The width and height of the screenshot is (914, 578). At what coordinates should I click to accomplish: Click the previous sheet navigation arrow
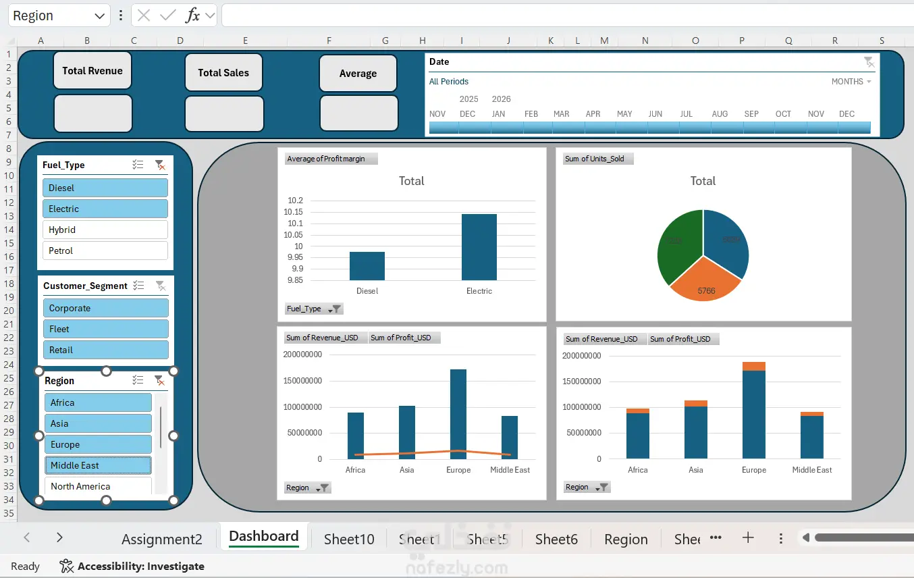point(27,537)
